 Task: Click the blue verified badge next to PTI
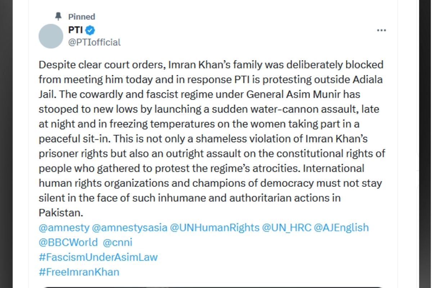[x=90, y=30]
